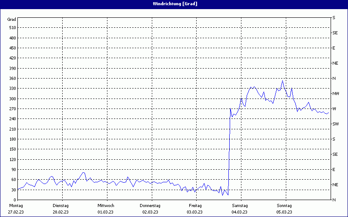Click the 'E' compass label at 90 gridline
This screenshot has height=217, width=348.
[x=334, y=170]
